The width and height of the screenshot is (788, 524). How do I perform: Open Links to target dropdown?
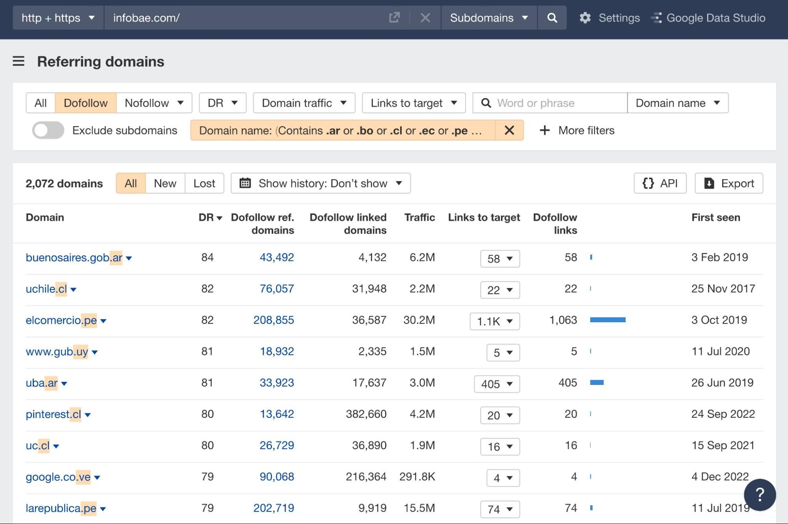coord(414,102)
